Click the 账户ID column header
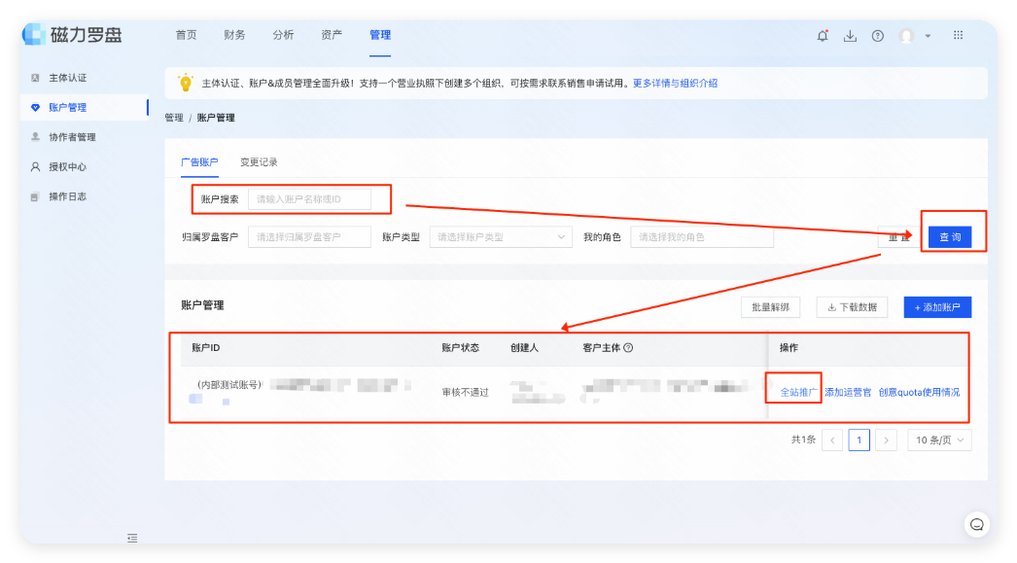 pos(205,348)
